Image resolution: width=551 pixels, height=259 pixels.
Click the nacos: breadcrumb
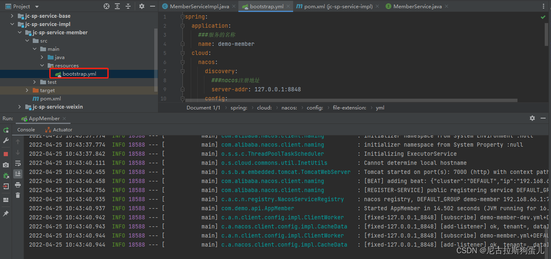[x=289, y=107]
